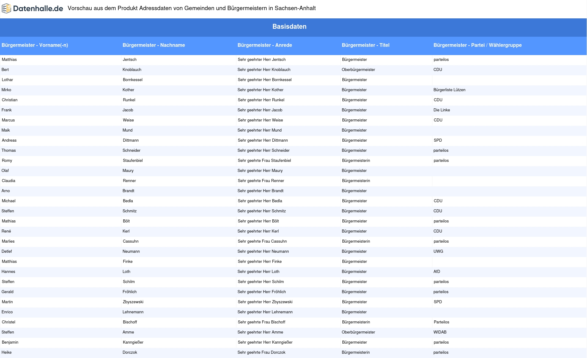This screenshot has width=587, height=358.
Task: Click the party cell UWG
Action: pos(438,251)
